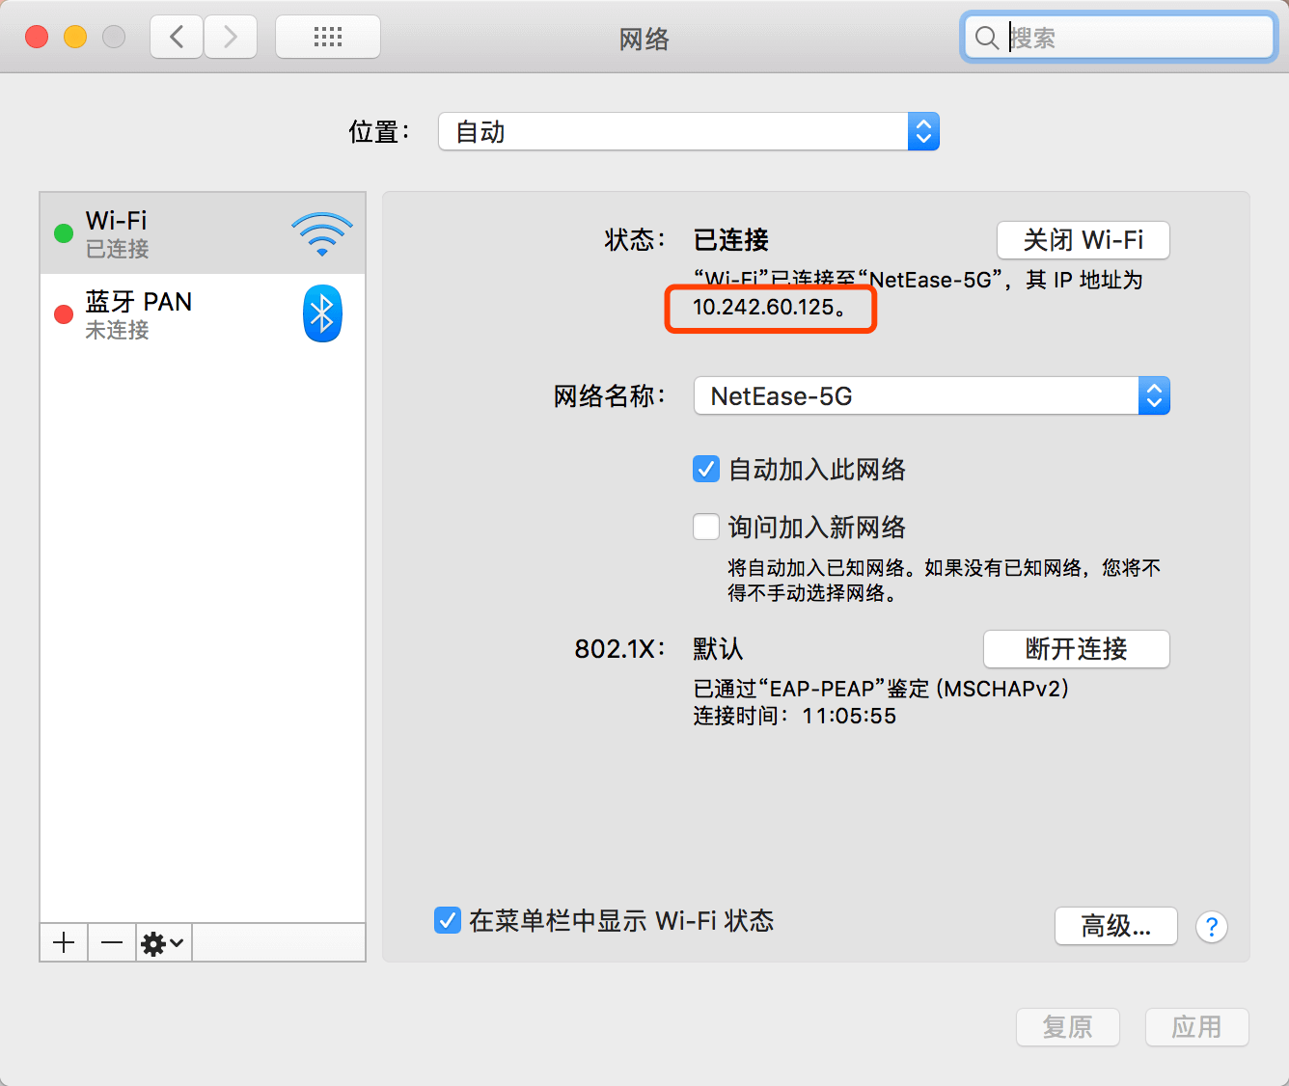Toggle 在菜单栏中显示 Wi-Fi 状态 checkbox
Image resolution: width=1289 pixels, height=1086 pixels.
click(447, 920)
